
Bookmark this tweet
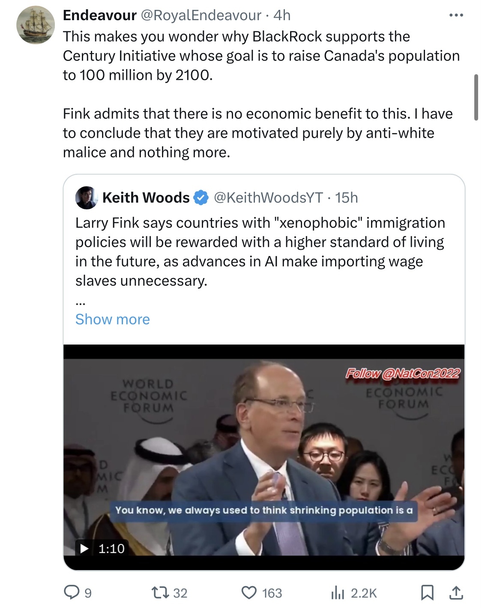(x=427, y=593)
